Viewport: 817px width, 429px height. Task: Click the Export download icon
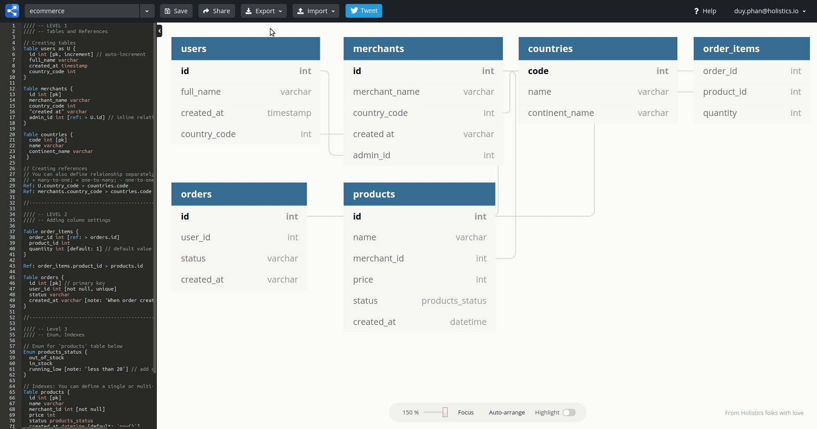[248, 11]
